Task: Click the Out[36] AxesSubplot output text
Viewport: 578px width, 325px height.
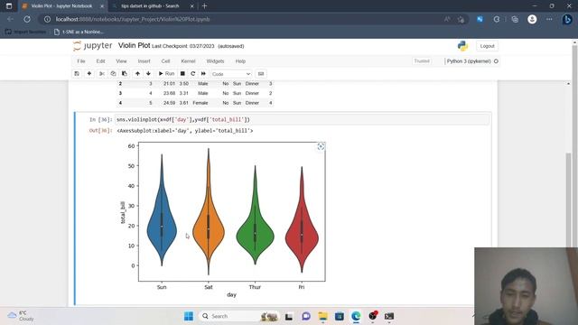Action: (184, 131)
